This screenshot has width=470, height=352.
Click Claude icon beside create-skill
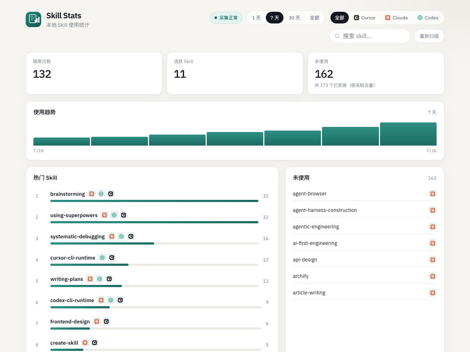click(85, 342)
